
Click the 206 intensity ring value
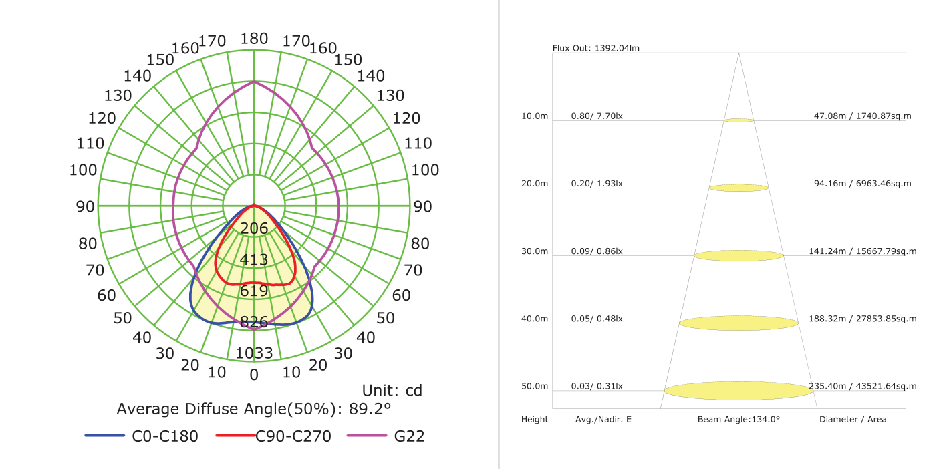(254, 228)
